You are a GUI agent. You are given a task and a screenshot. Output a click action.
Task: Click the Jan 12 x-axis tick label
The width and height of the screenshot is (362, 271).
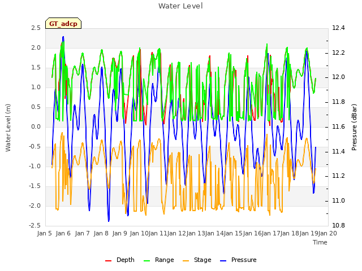point(176,233)
